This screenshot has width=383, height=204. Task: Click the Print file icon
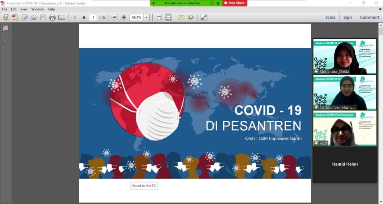click(52, 17)
